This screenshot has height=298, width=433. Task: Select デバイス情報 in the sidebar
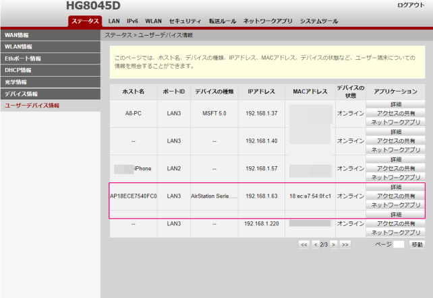(51, 94)
